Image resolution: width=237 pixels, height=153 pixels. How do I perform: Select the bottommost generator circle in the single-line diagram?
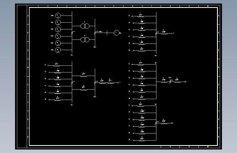(x=58, y=50)
